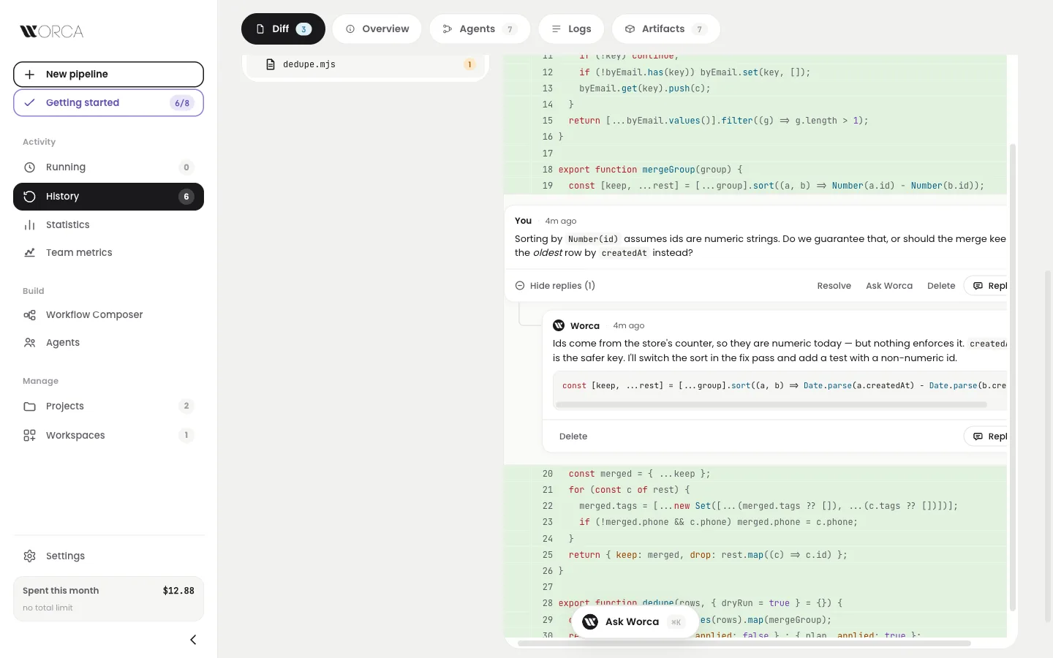Start a New pipeline
Viewport: 1053px width, 658px height.
point(108,75)
